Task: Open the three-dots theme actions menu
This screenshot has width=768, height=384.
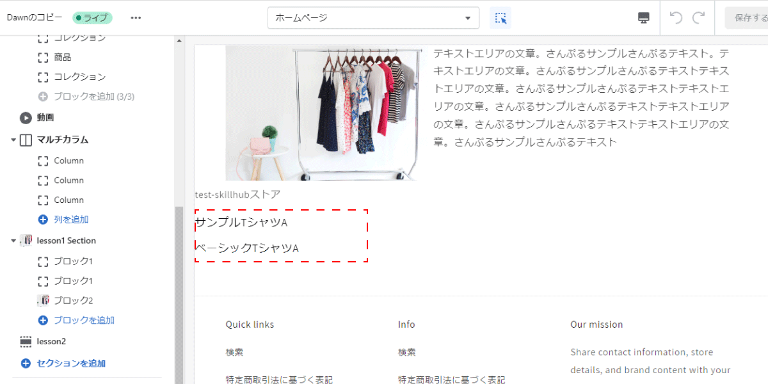Action: coord(136,18)
